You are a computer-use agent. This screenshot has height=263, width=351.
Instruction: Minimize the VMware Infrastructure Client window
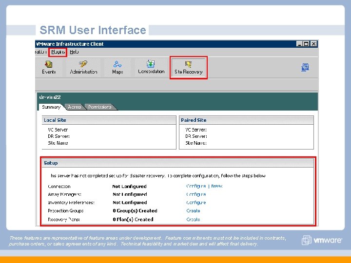click(x=299, y=44)
